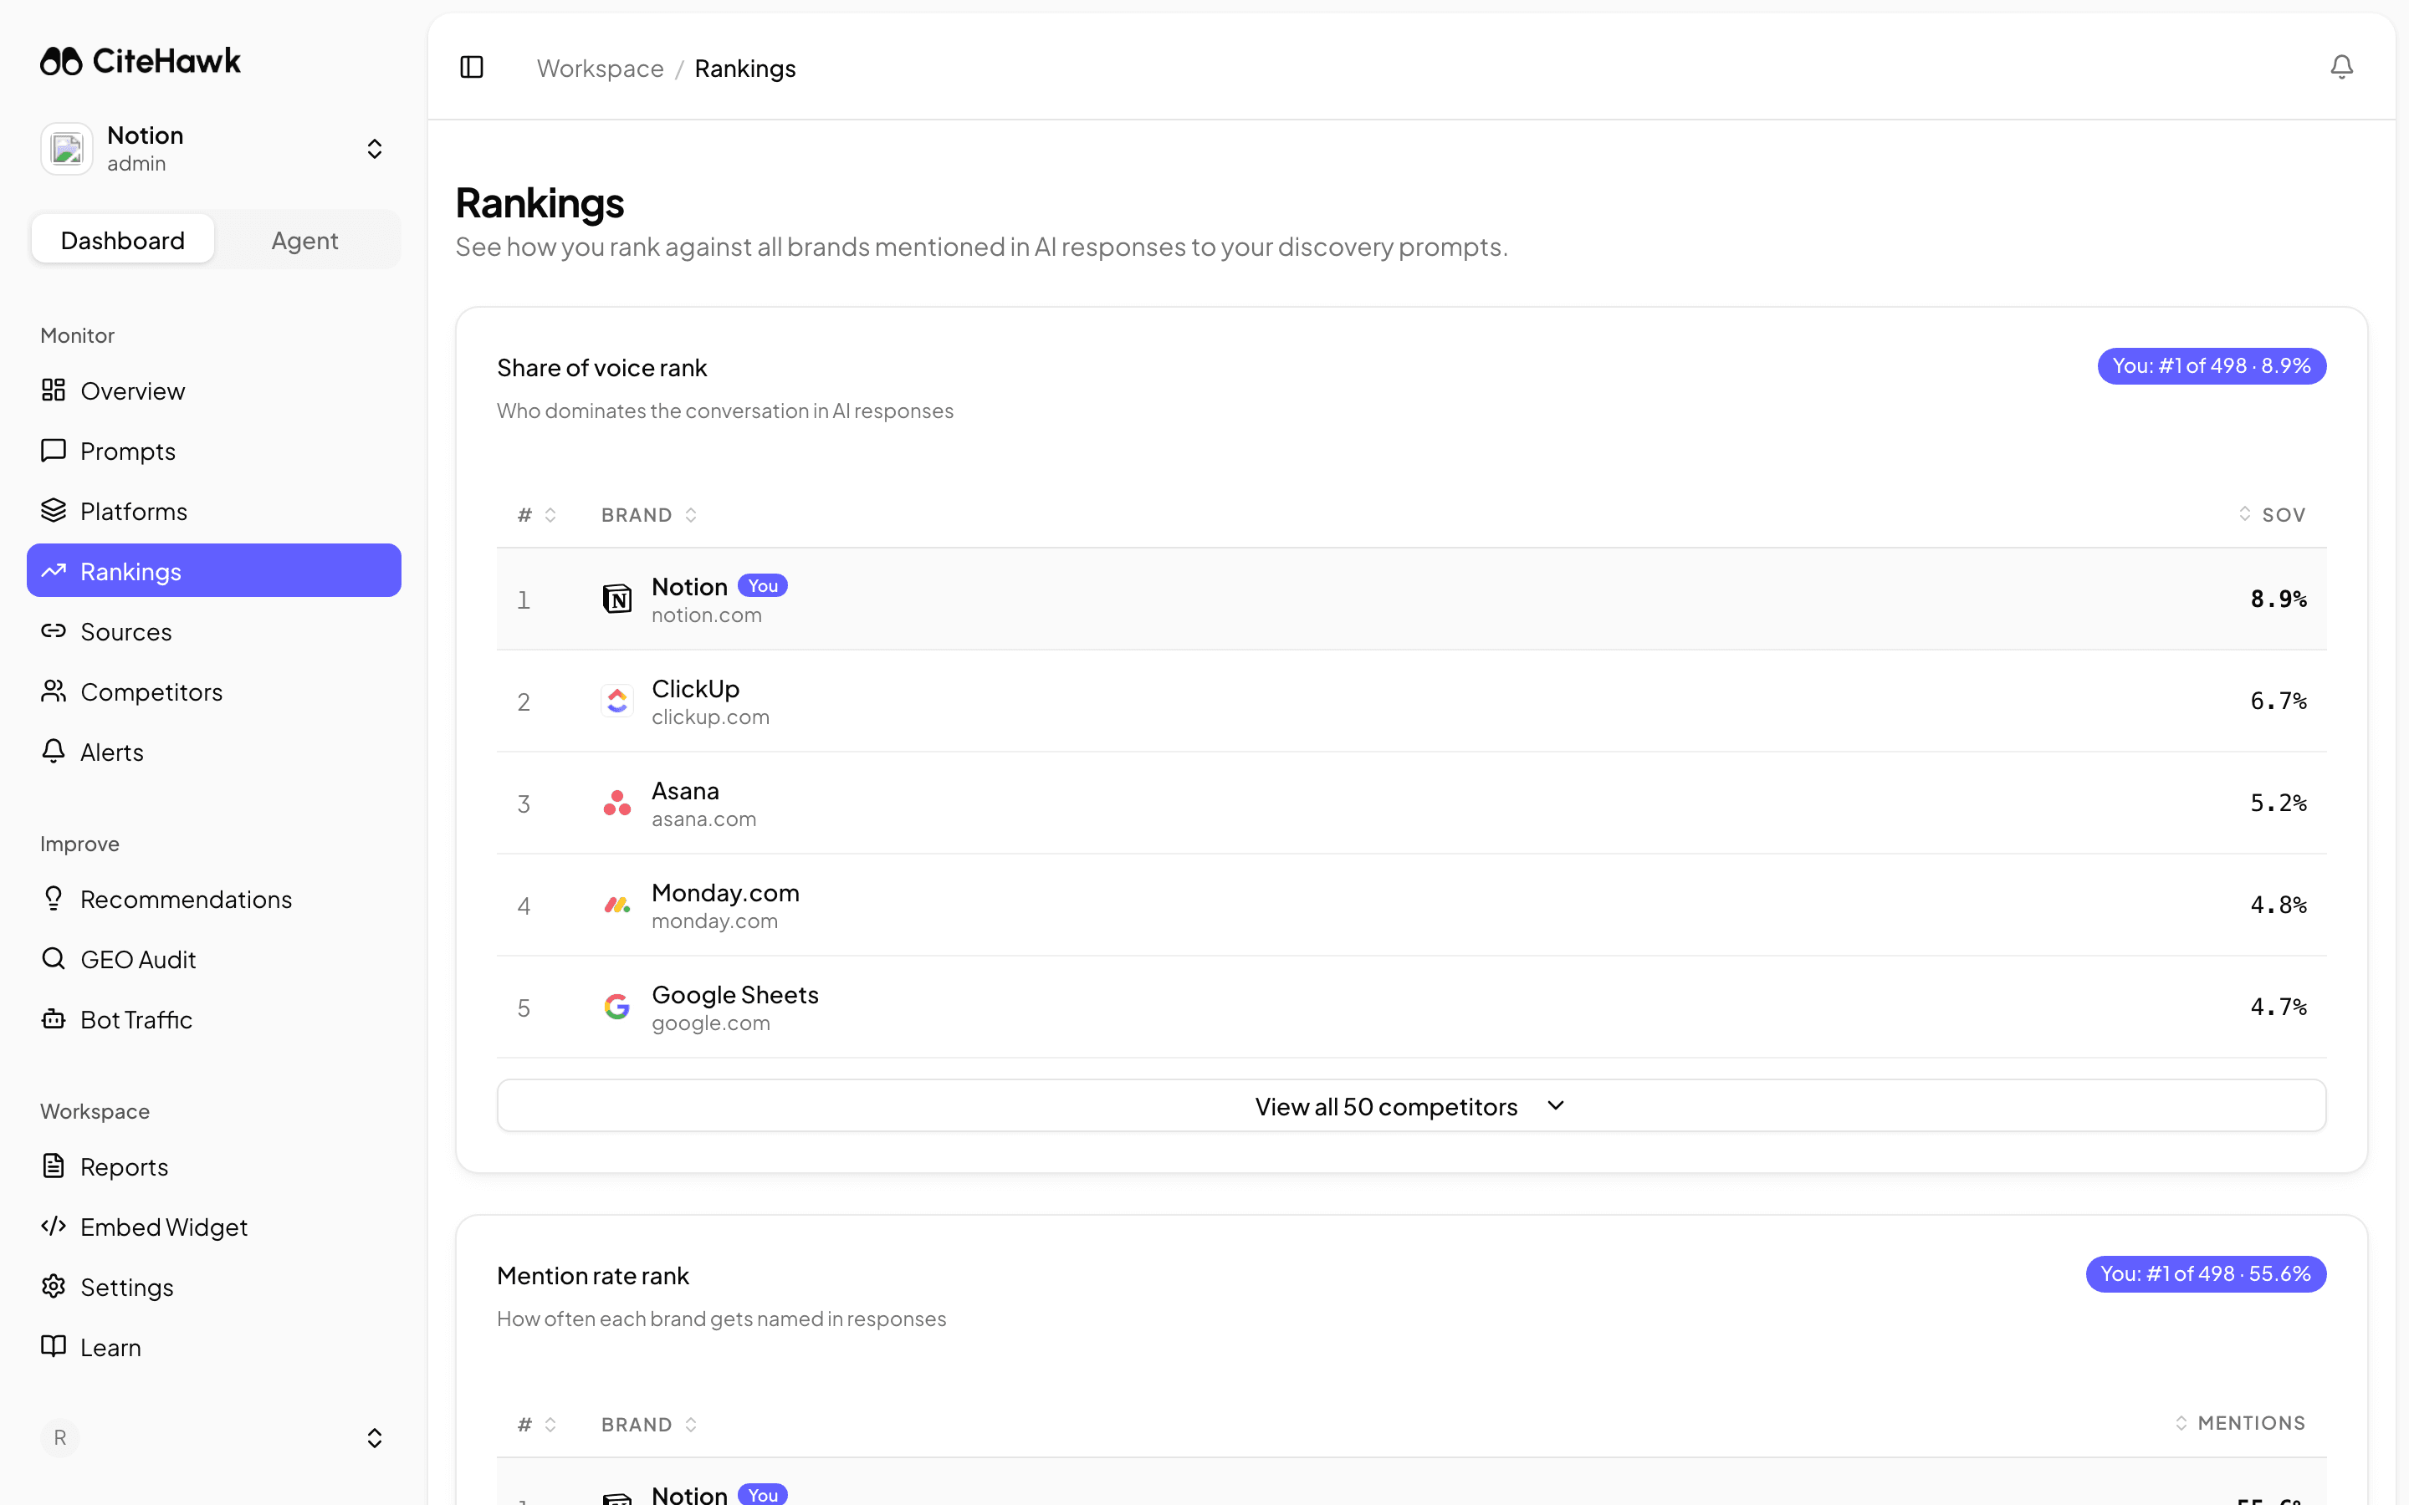Click the R user avatar
Screen dimensions: 2409x1505
(59, 1437)
